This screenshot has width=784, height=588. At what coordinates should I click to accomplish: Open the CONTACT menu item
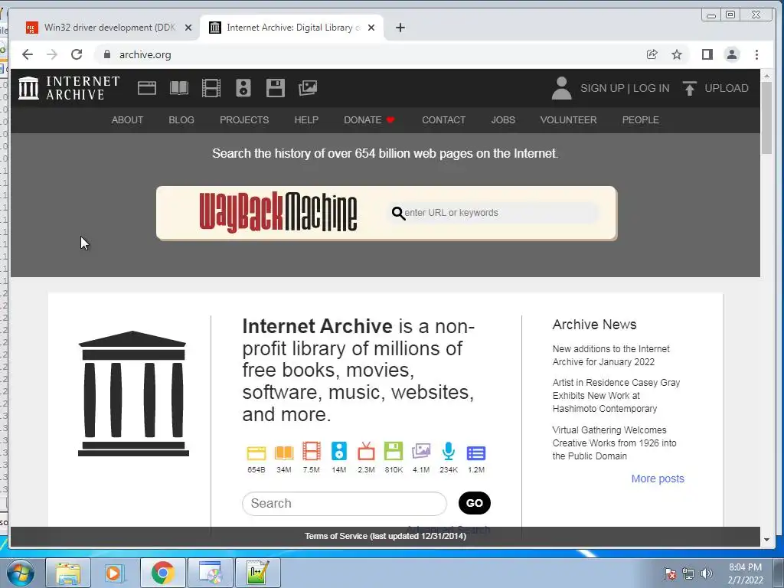point(443,120)
